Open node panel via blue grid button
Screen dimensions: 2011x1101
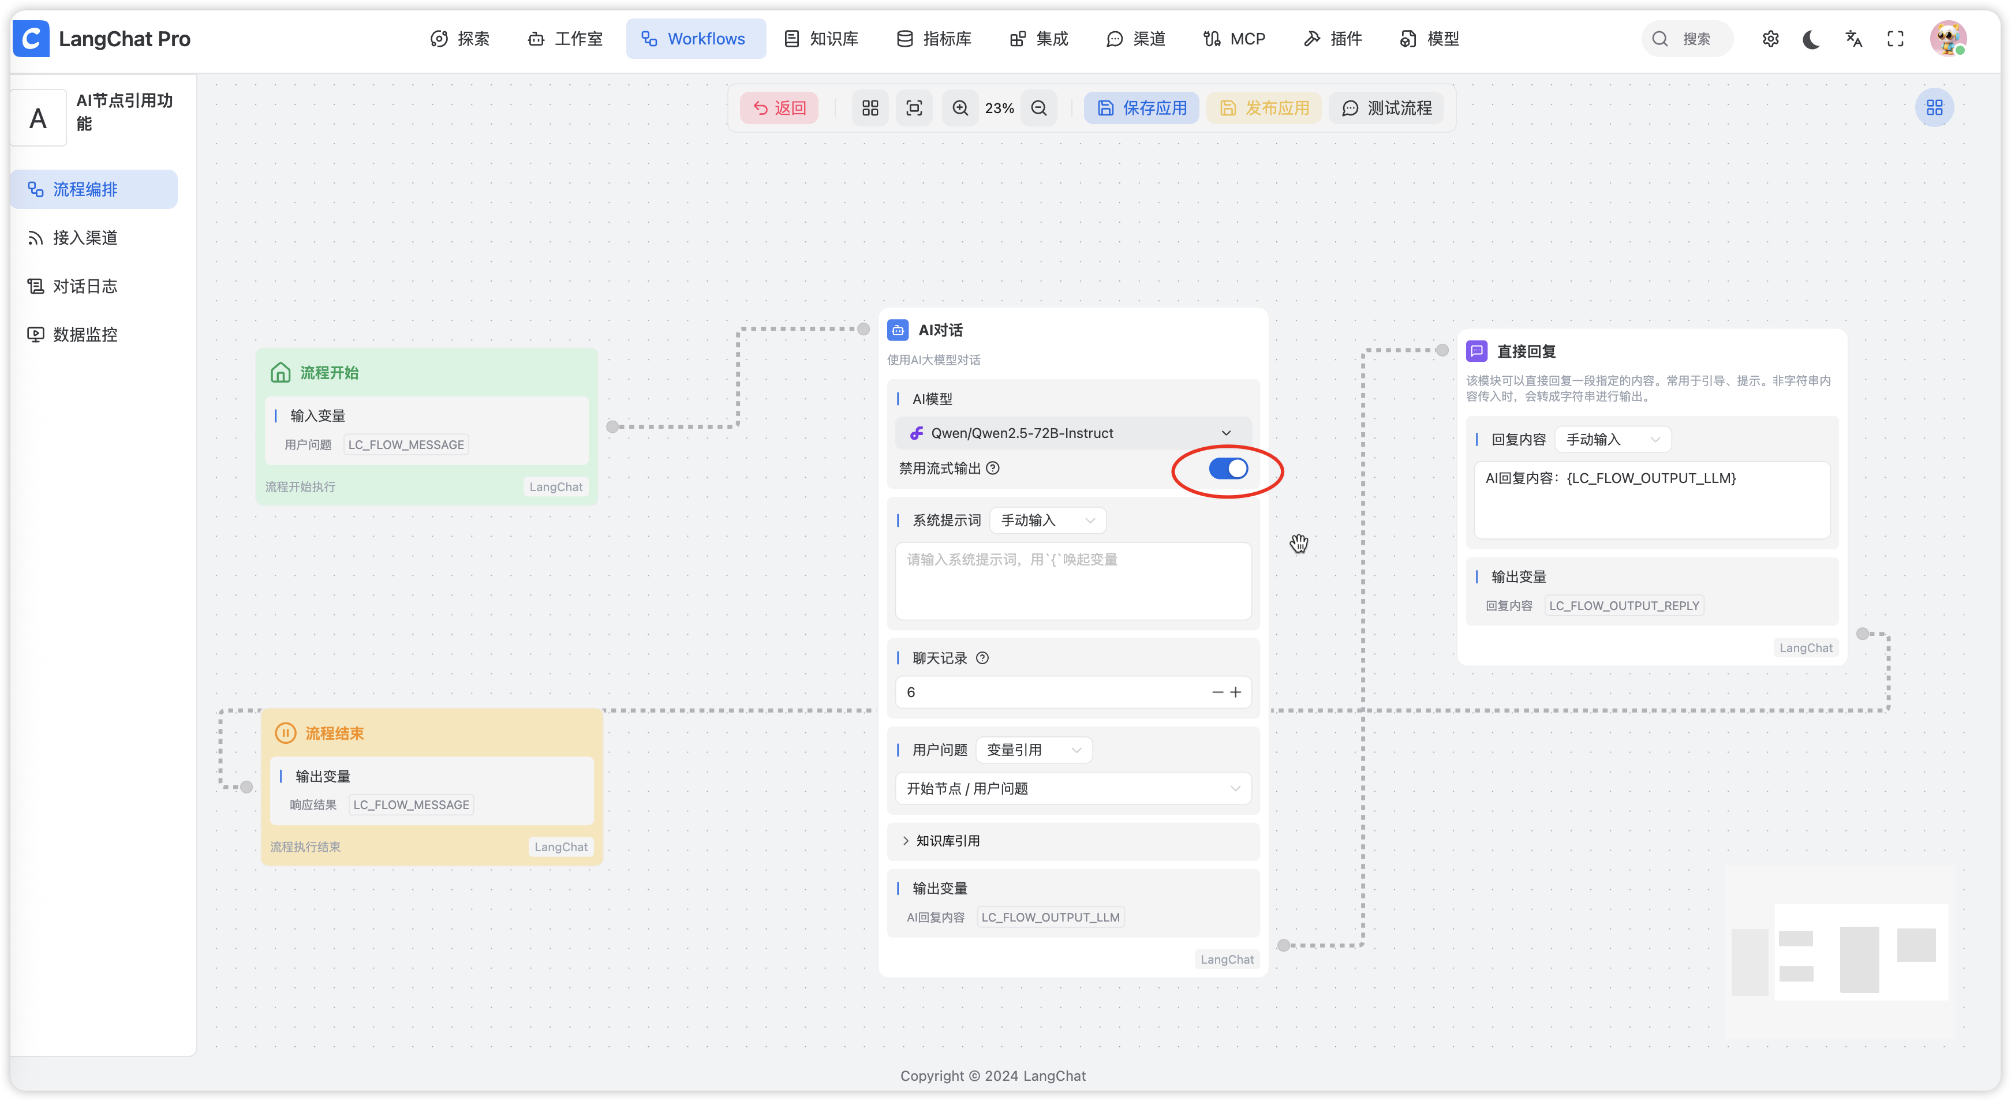(1934, 108)
